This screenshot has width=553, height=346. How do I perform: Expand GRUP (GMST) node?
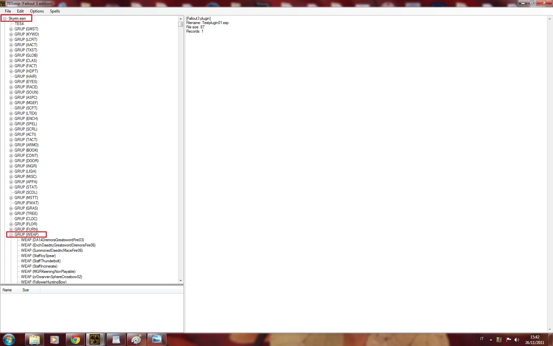(x=11, y=29)
